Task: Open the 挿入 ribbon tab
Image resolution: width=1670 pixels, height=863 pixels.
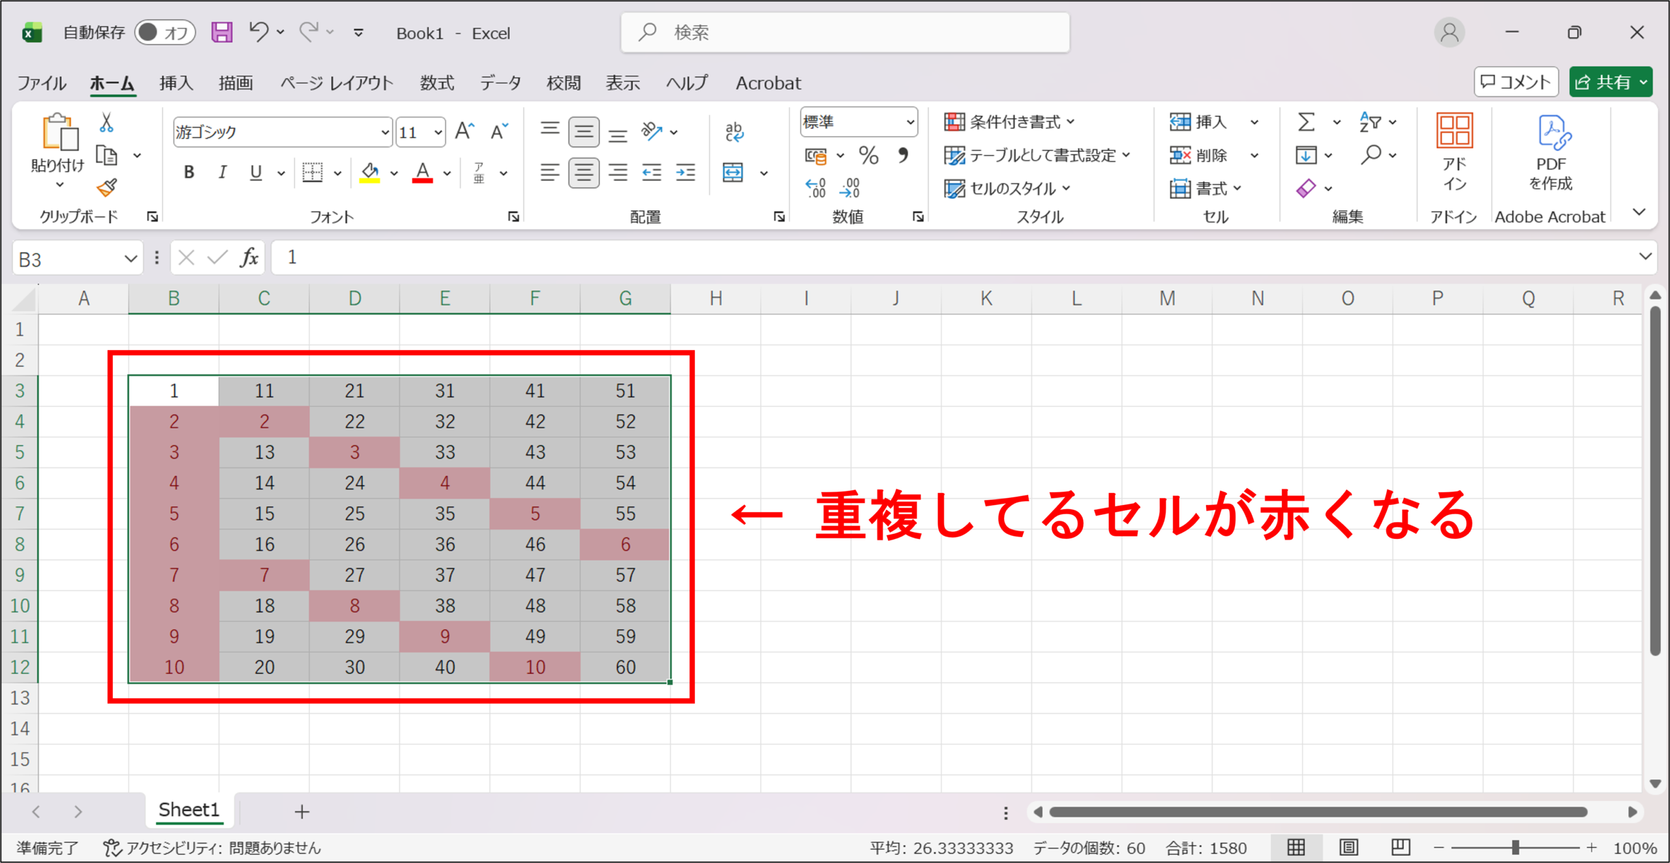Action: (x=176, y=83)
